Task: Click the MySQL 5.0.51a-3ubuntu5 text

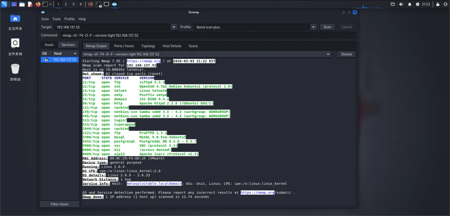Action: click(163, 137)
